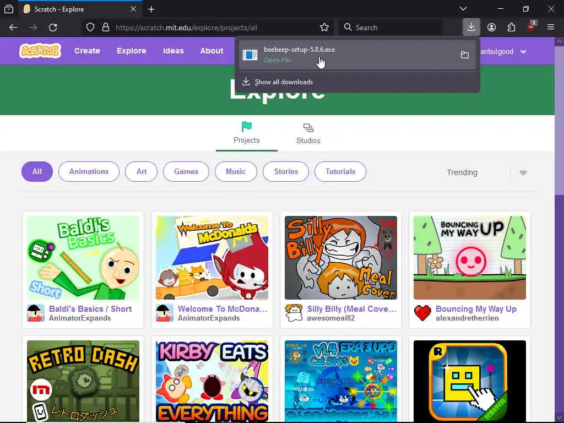The image size is (564, 423).
Task: Open the extensions puzzle icon
Action: [511, 28]
